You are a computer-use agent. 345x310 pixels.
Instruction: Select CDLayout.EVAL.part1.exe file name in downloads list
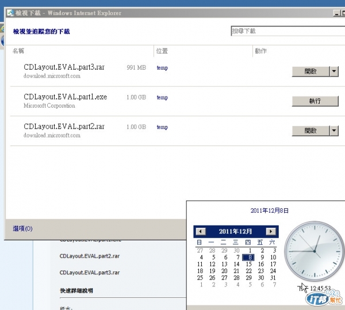coord(66,97)
